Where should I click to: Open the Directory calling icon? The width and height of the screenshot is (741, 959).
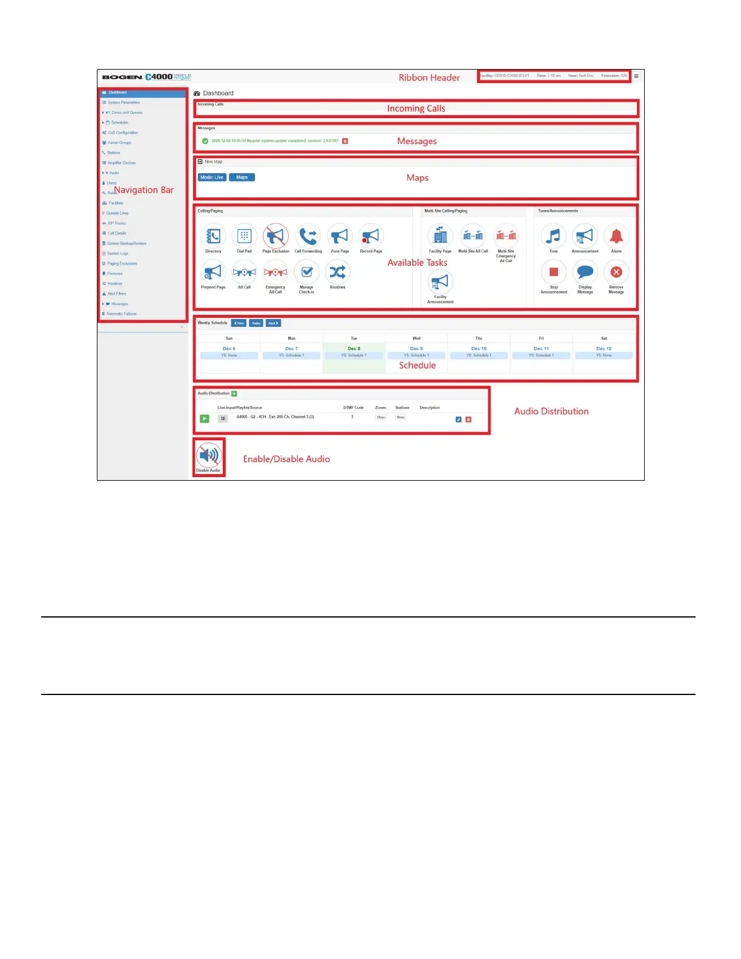[213, 236]
